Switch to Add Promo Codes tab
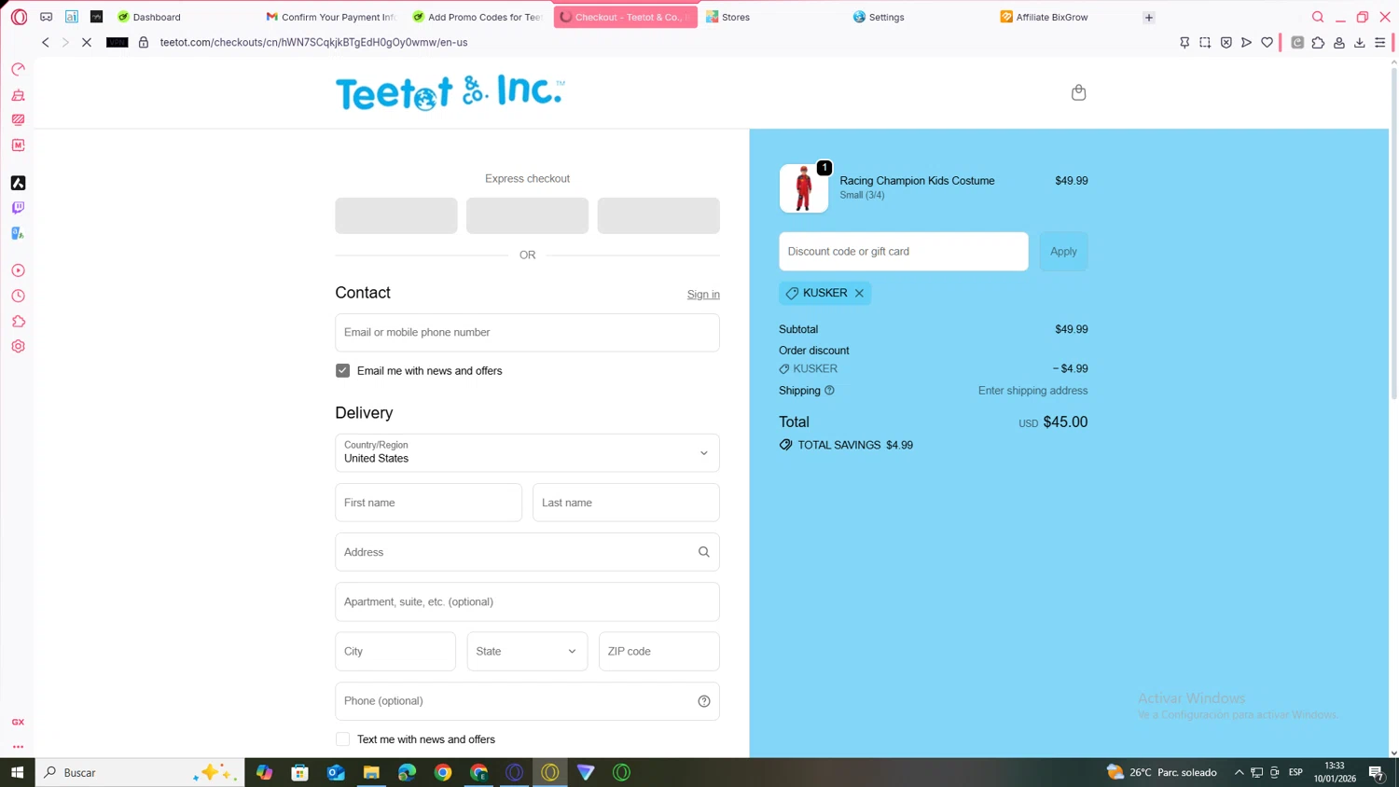This screenshot has width=1399, height=787. click(x=478, y=17)
